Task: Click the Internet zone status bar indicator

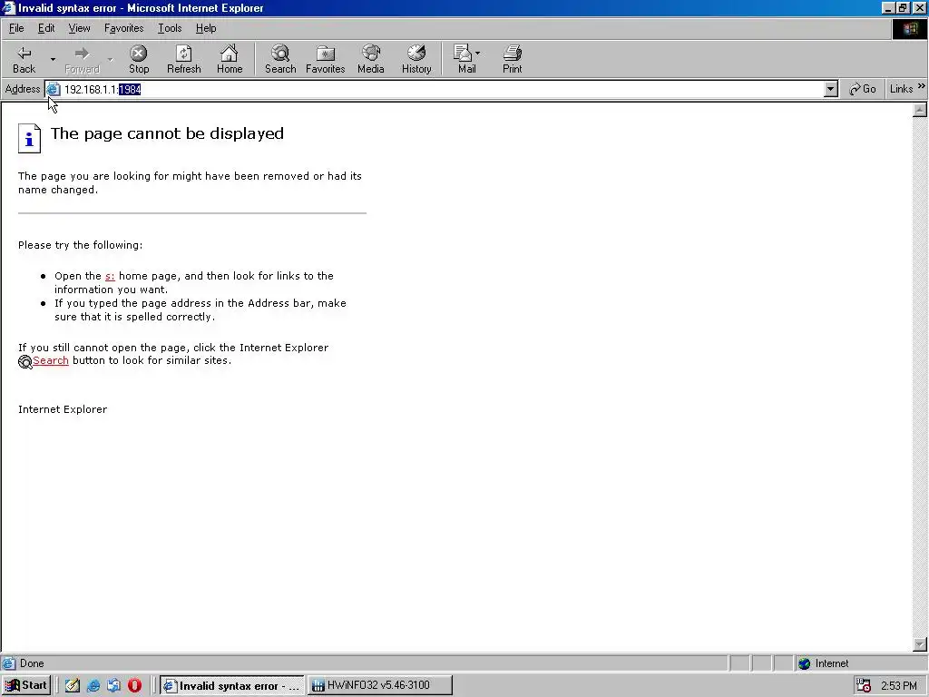Action: click(x=824, y=663)
